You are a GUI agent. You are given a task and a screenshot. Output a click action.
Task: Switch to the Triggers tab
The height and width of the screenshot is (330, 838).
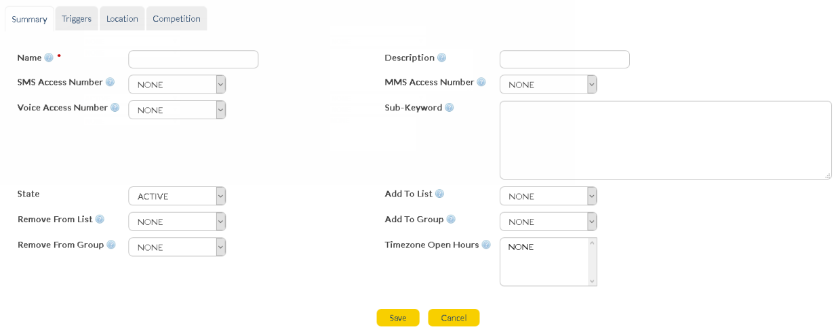77,19
